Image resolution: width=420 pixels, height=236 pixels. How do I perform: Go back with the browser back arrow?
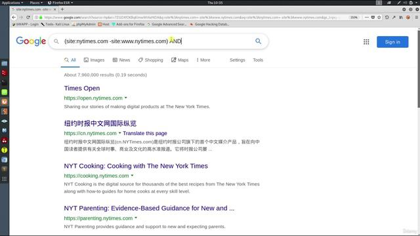(14, 18)
